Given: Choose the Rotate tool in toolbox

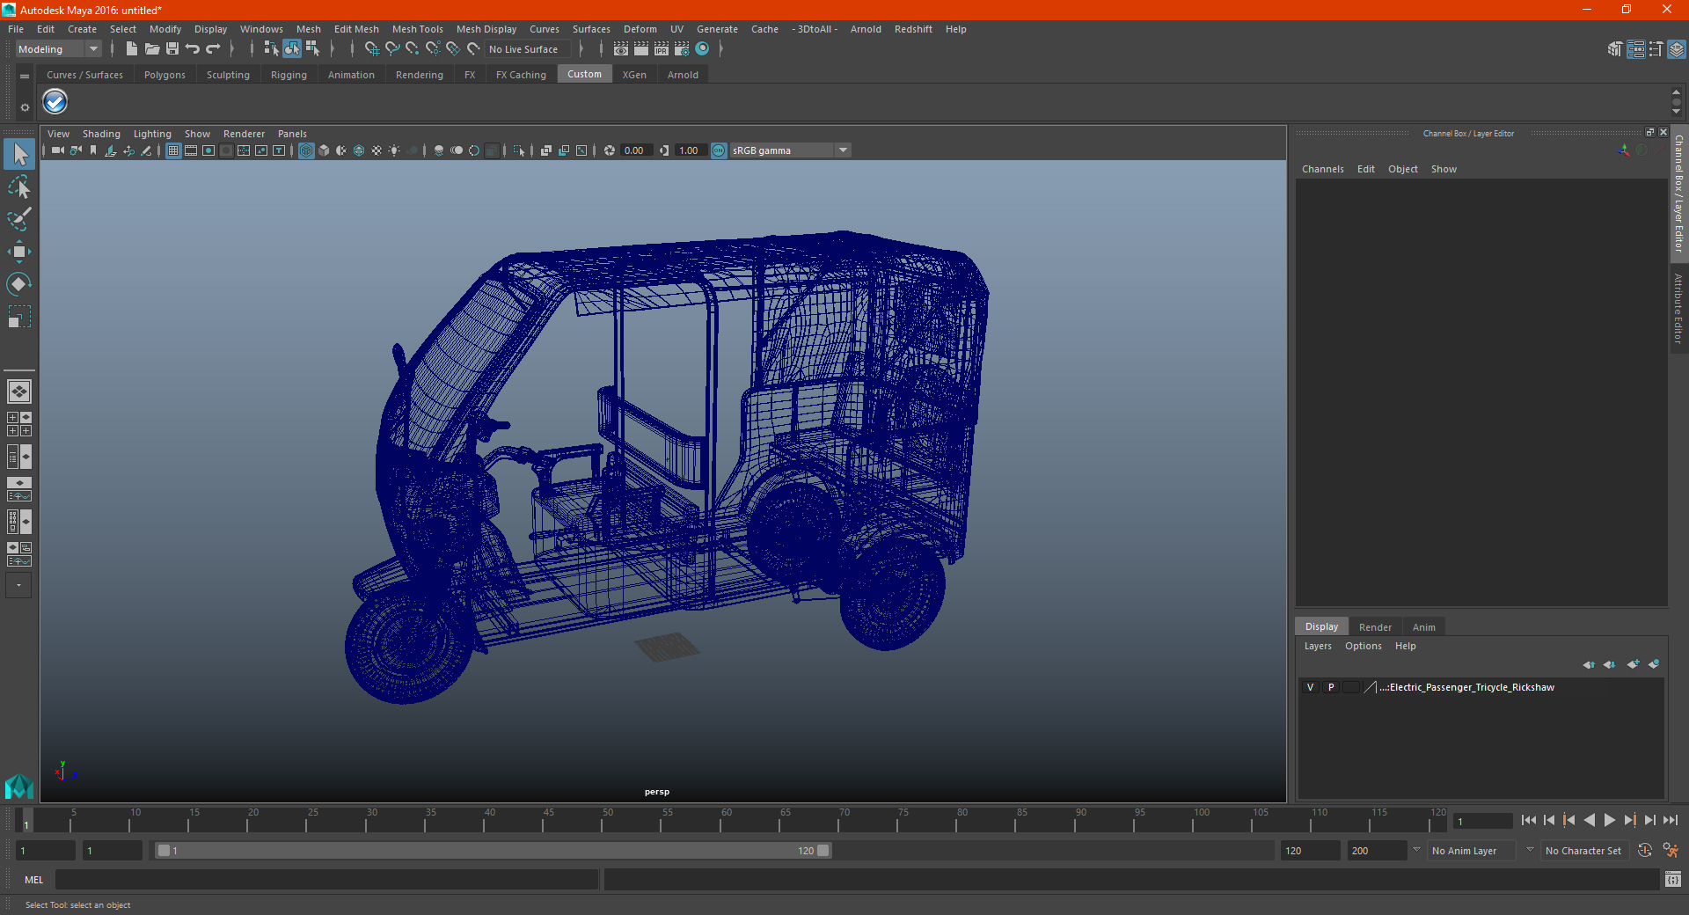Looking at the screenshot, I should [x=19, y=283].
